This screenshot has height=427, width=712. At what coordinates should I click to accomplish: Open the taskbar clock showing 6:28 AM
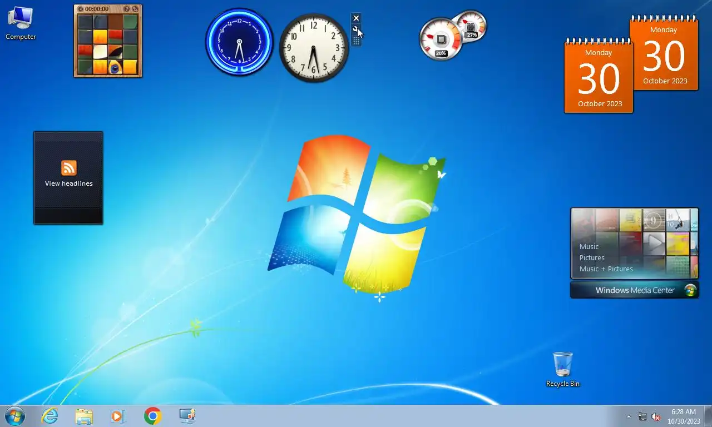point(684,416)
